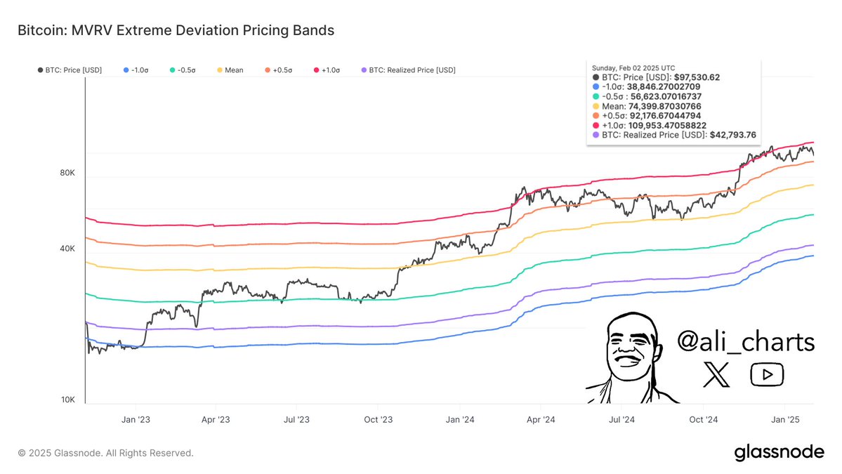This screenshot has height=474, width=842.
Task: Toggle the -1.0σ series in the legend
Action: tap(138, 70)
